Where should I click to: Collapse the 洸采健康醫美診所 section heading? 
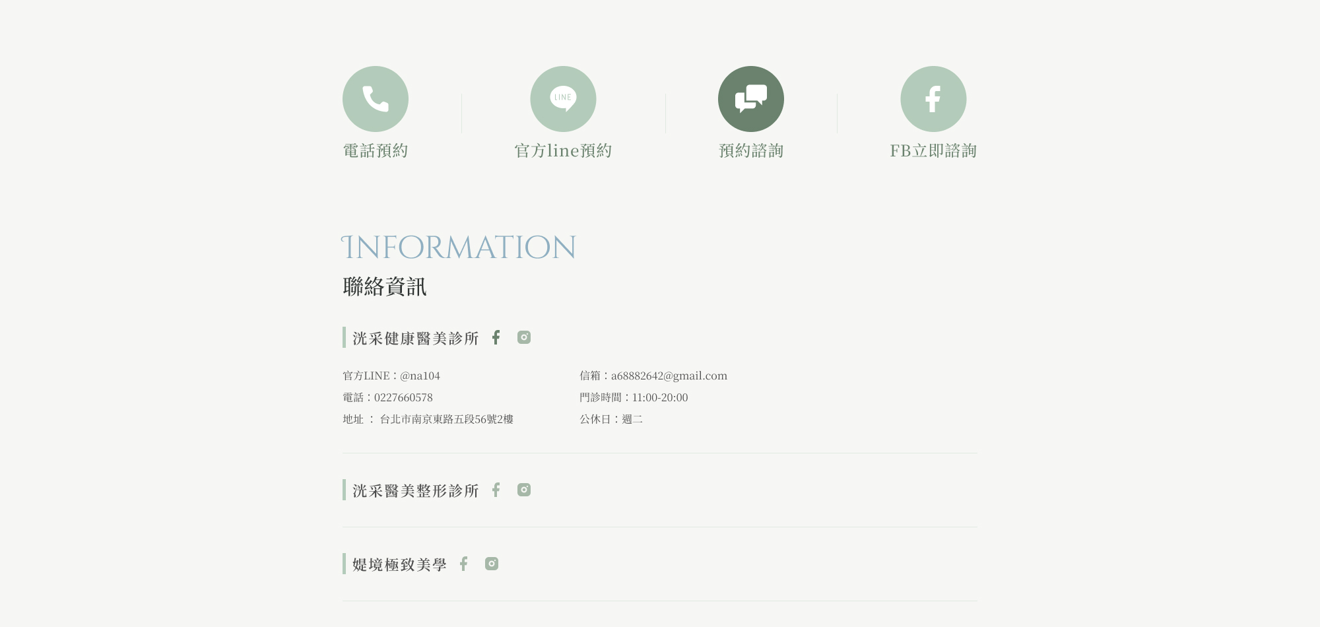(x=415, y=339)
